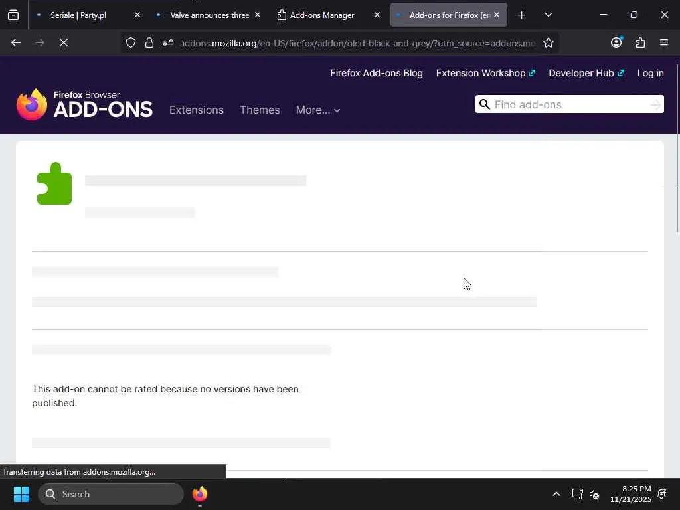The image size is (680, 510).
Task: Click the search magnifier icon
Action: coord(484,104)
